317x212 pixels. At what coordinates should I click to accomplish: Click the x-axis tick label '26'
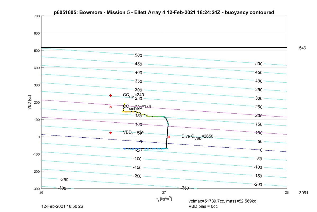click(x=41, y=192)
